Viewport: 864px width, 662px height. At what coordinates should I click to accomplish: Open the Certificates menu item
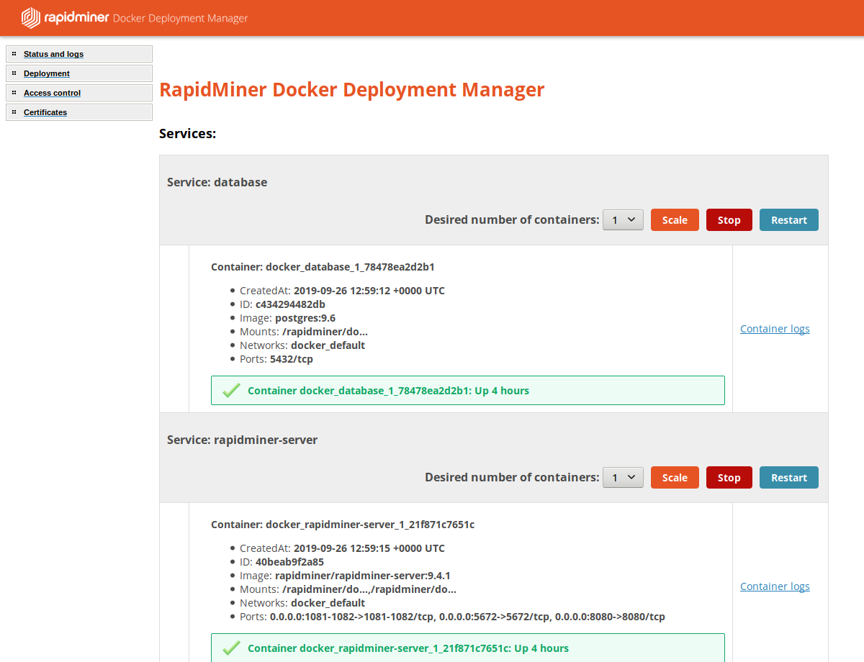(x=45, y=112)
